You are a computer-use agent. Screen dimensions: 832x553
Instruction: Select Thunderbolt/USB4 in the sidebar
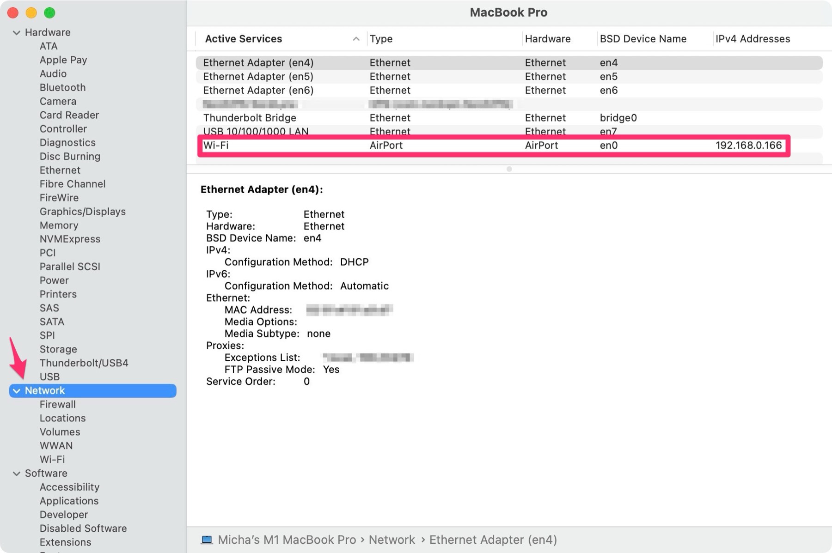(84, 363)
